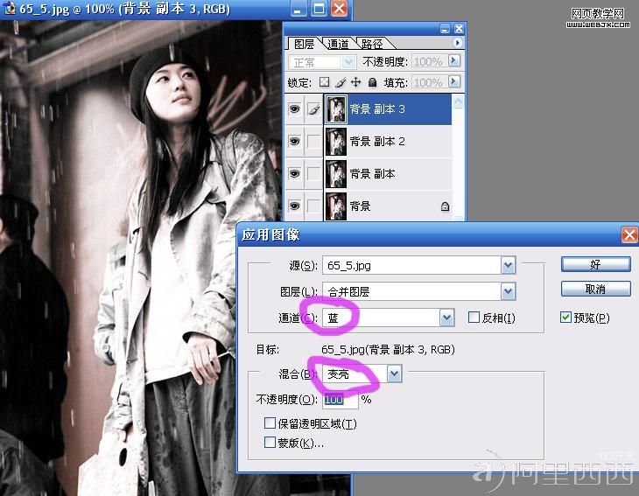Enable the 反相 invert checkbox
Screen dimensions: 639x496
474,318
